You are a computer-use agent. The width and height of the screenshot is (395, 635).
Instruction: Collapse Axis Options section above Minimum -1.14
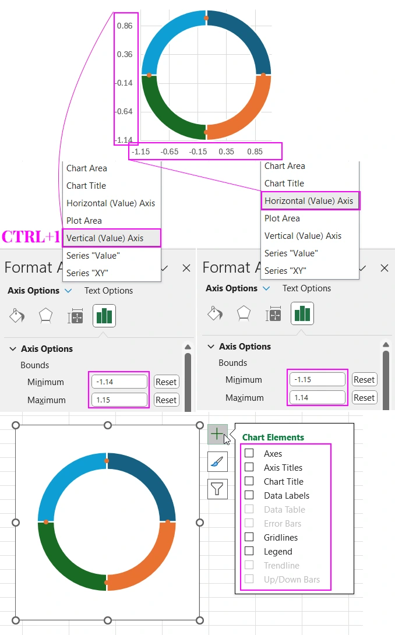point(13,349)
